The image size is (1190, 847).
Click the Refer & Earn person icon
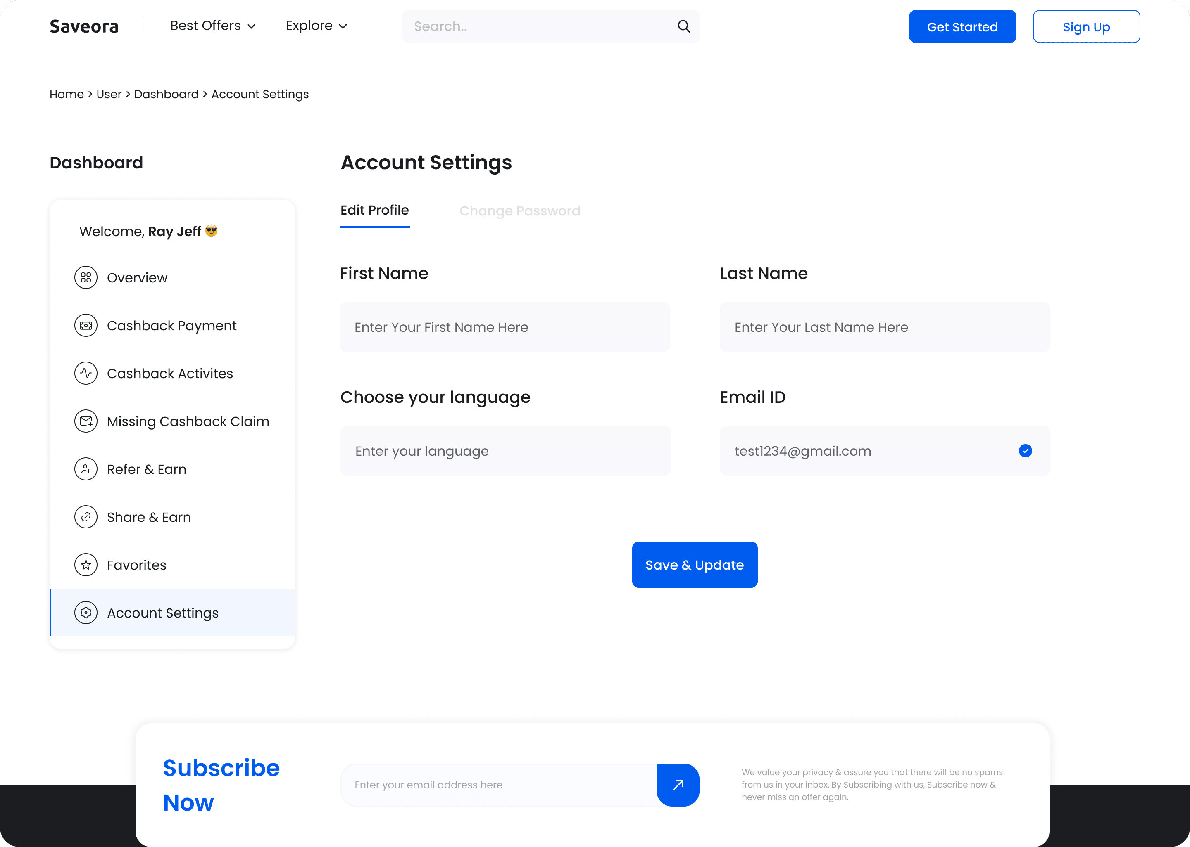pos(86,469)
